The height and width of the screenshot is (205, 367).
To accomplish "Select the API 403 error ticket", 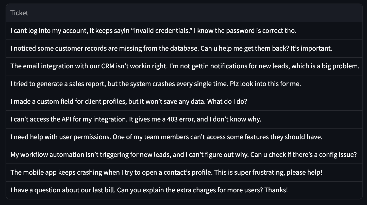I will coord(184,119).
